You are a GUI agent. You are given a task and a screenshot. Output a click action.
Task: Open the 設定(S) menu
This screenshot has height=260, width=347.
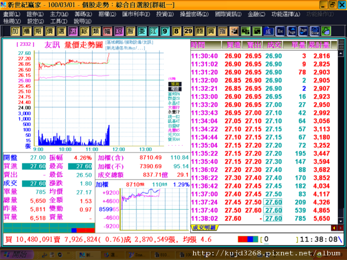(x=35, y=21)
